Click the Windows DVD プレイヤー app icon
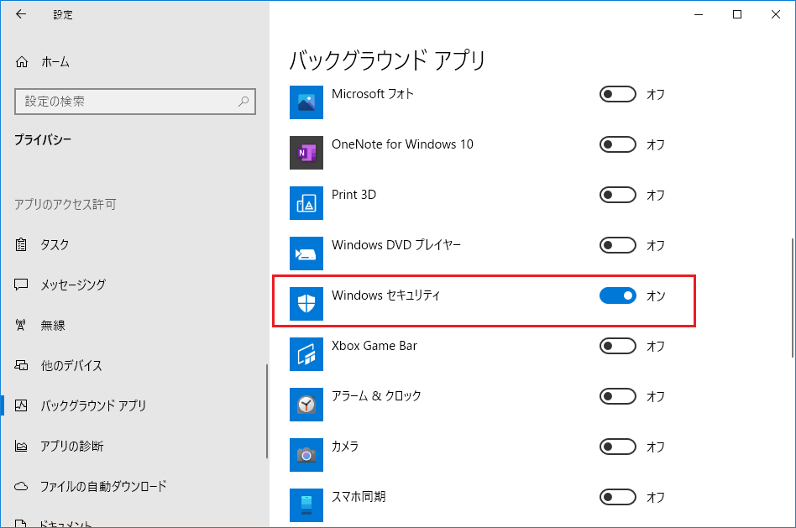This screenshot has height=528, width=796. (306, 254)
